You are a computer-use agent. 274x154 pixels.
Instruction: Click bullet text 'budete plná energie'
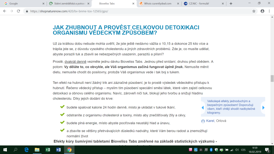(118, 123)
